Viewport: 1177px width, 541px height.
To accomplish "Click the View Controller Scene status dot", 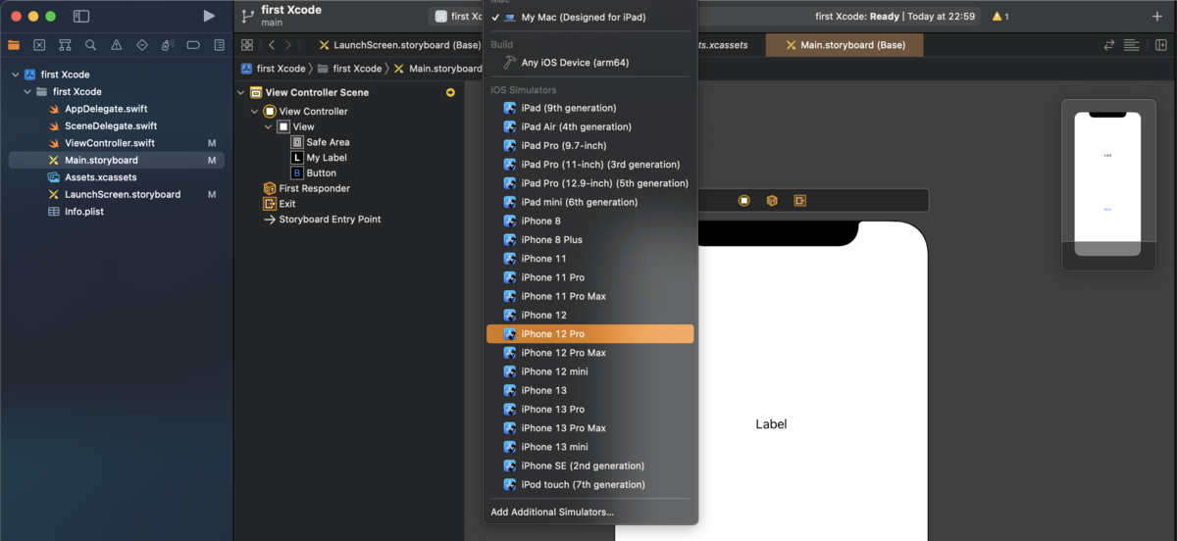I will click(450, 92).
